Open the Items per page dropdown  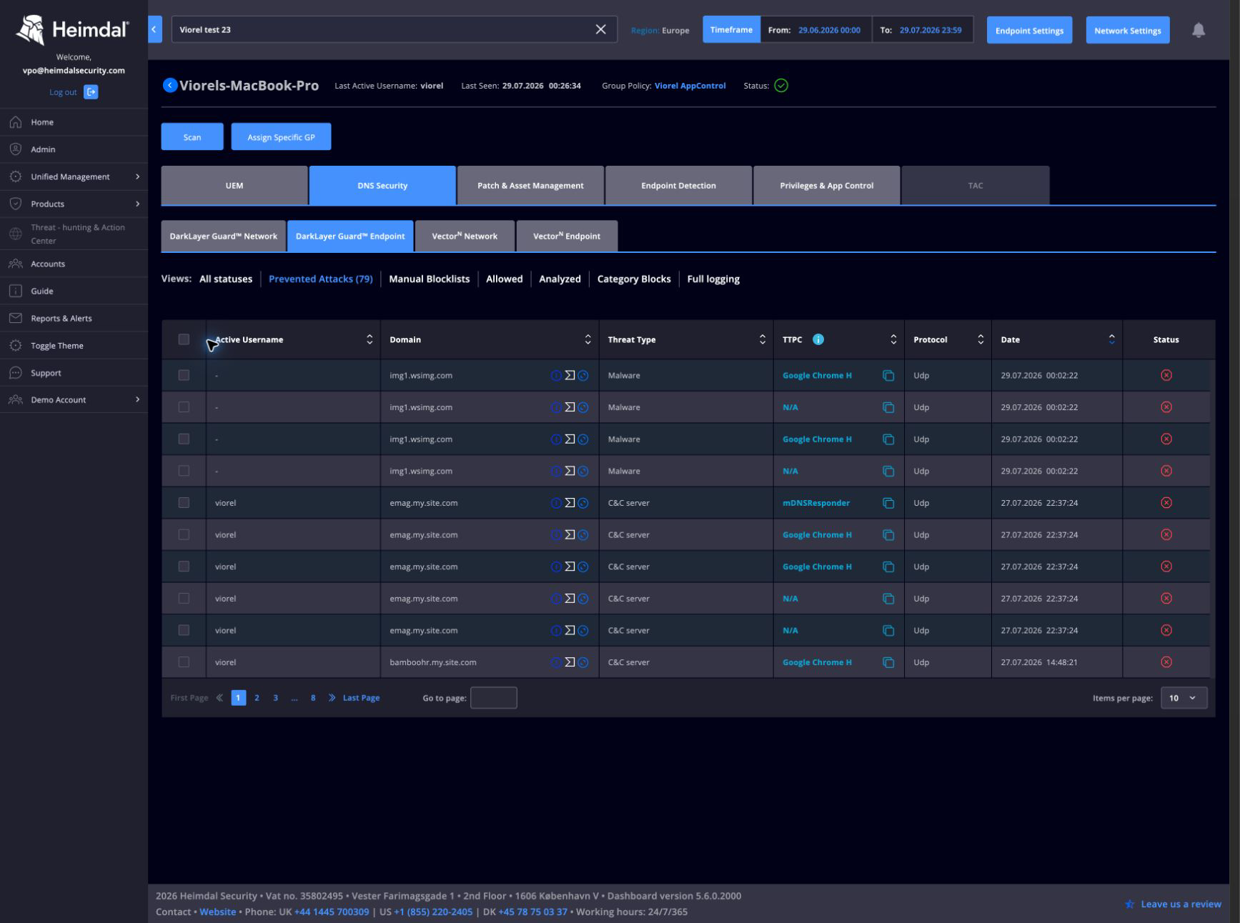1184,698
